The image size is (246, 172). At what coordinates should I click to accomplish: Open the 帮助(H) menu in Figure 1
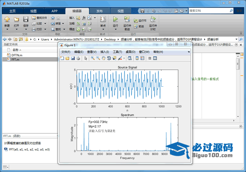click(x=158, y=52)
